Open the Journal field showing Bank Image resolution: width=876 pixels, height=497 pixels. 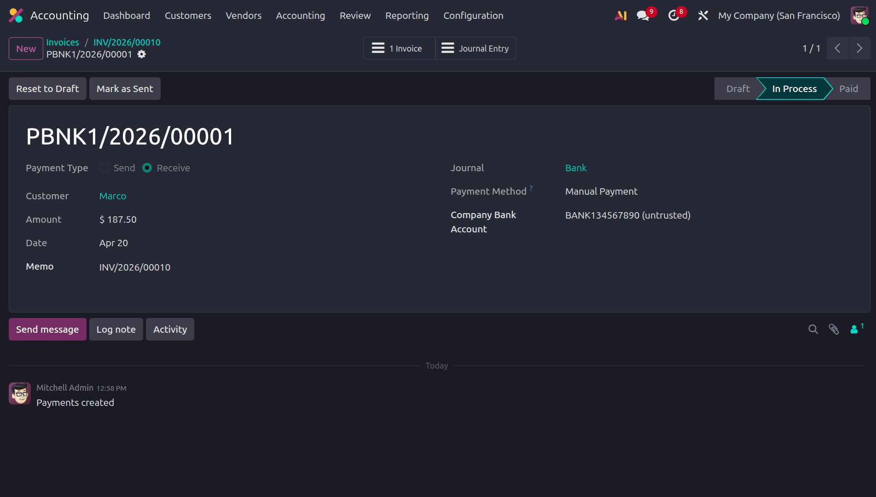click(x=575, y=168)
